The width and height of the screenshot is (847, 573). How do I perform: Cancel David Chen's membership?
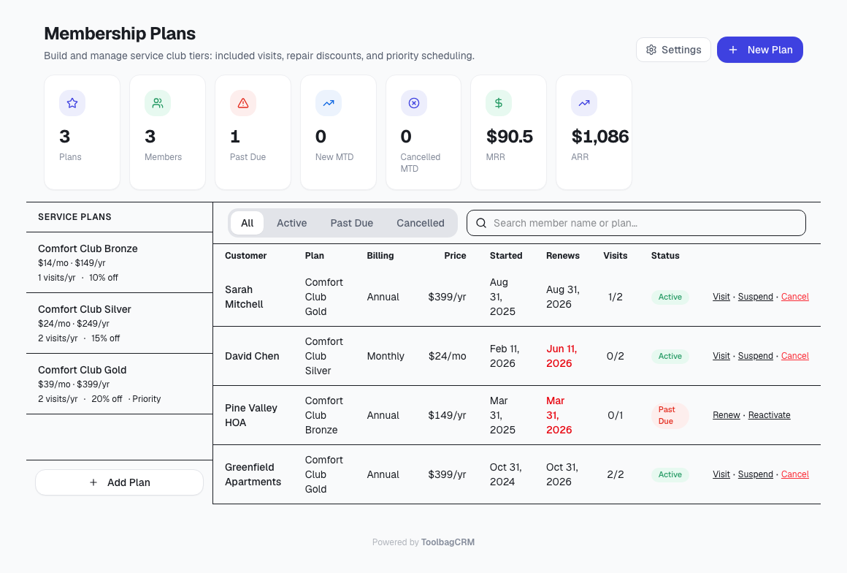click(x=794, y=356)
